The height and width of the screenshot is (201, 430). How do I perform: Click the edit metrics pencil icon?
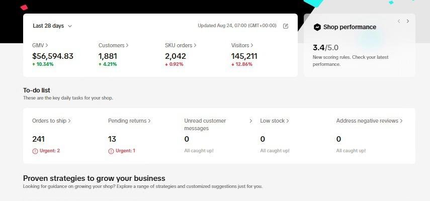point(286,26)
